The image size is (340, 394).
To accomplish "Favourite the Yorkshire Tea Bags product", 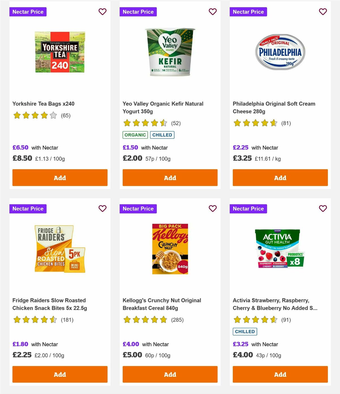I will 103,12.
